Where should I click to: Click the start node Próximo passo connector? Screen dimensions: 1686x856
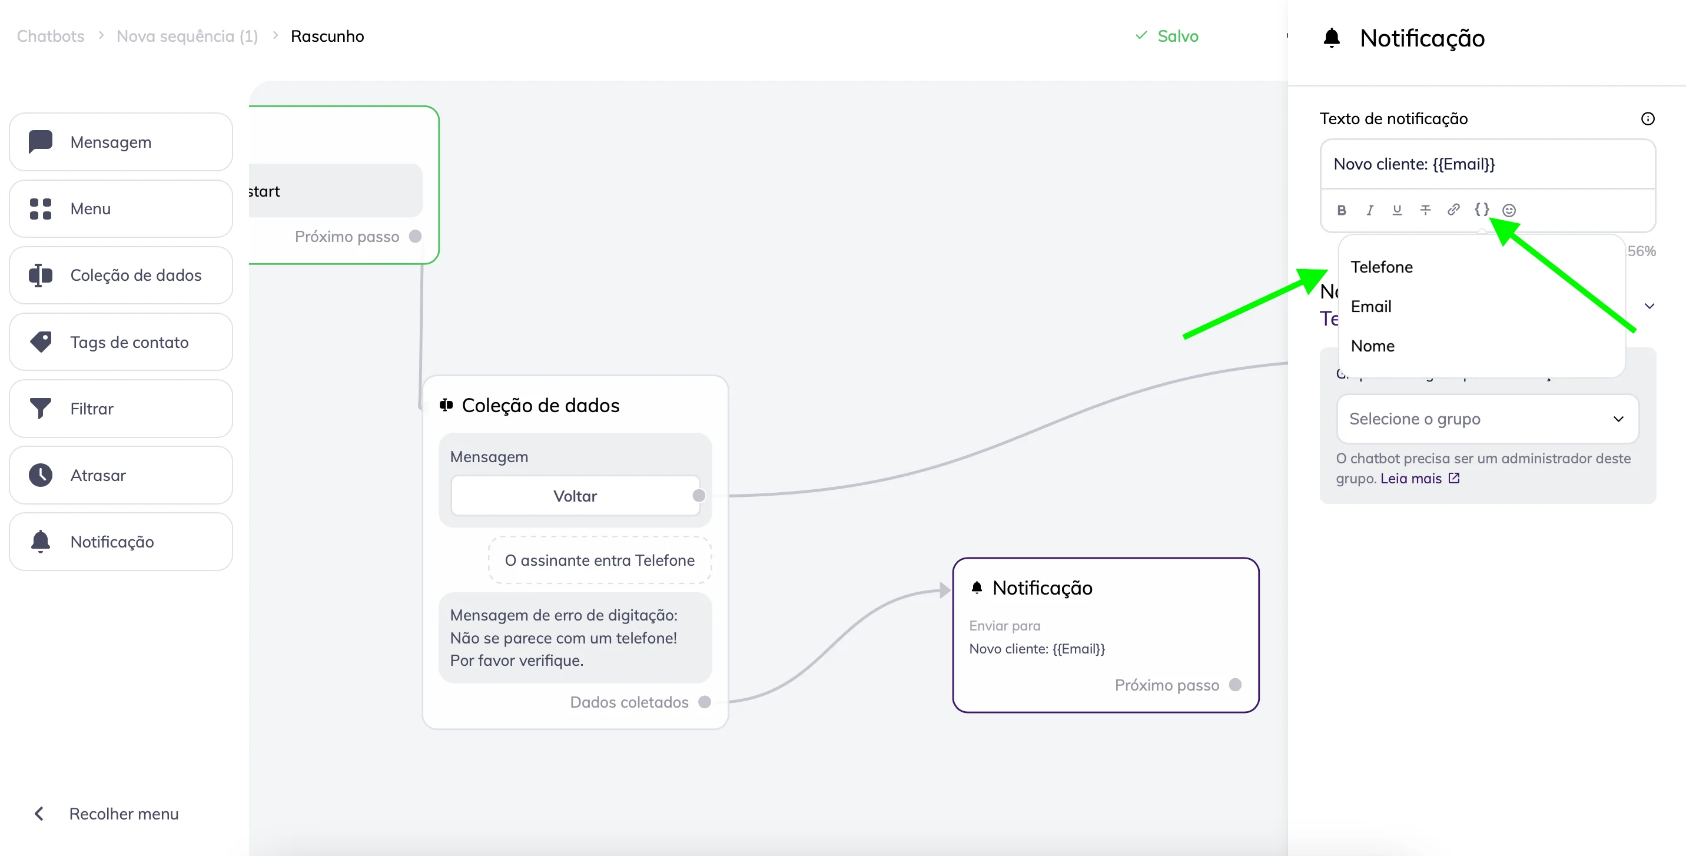pos(415,236)
